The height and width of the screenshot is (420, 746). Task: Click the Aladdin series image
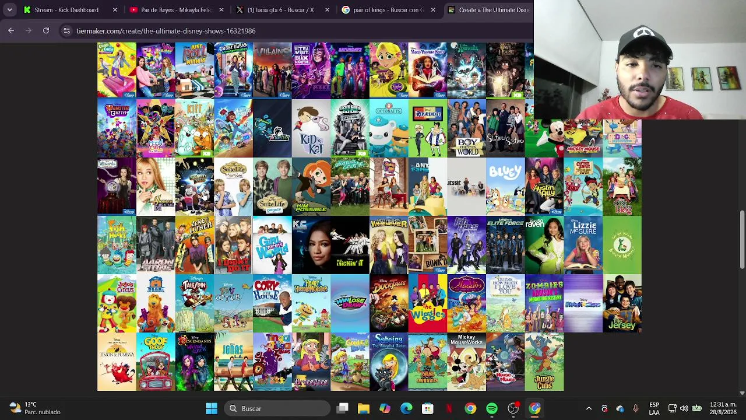click(x=467, y=303)
